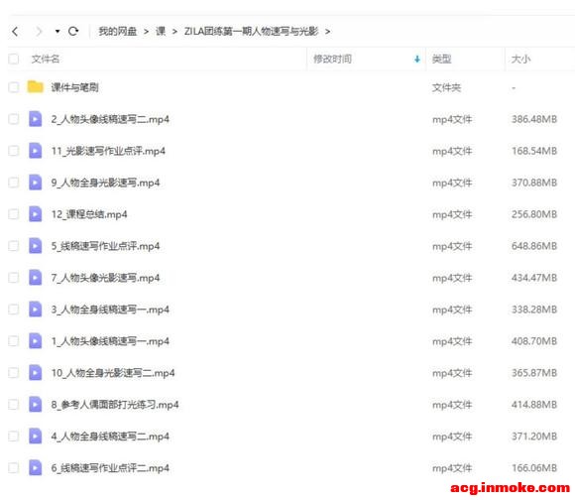
Task: Go to 课 folder in breadcrumb
Action: point(161,32)
